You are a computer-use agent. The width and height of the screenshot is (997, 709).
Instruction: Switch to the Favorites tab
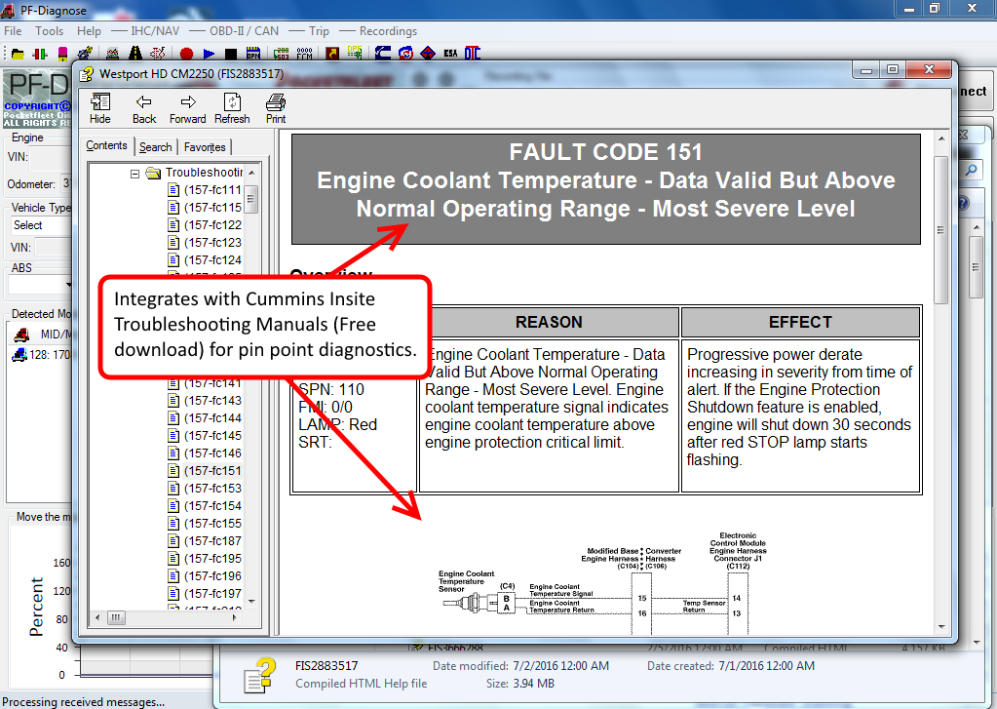pyautogui.click(x=205, y=147)
